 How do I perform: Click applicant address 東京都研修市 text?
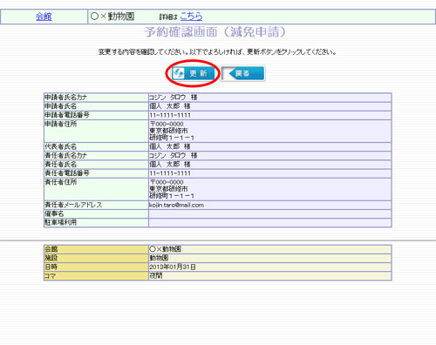[x=168, y=131]
